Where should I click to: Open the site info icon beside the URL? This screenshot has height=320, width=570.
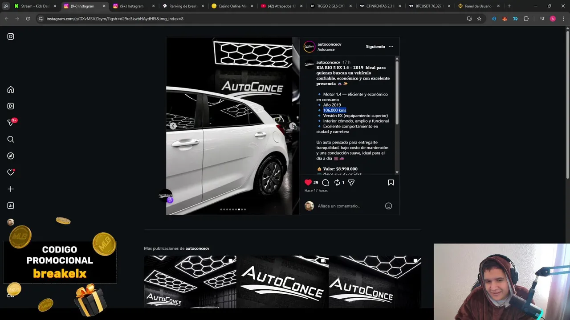tap(41, 19)
